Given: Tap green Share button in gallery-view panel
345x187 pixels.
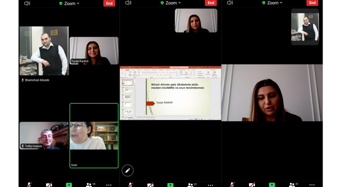Looking at the screenshot, I should pyautogui.click(x=69, y=185).
